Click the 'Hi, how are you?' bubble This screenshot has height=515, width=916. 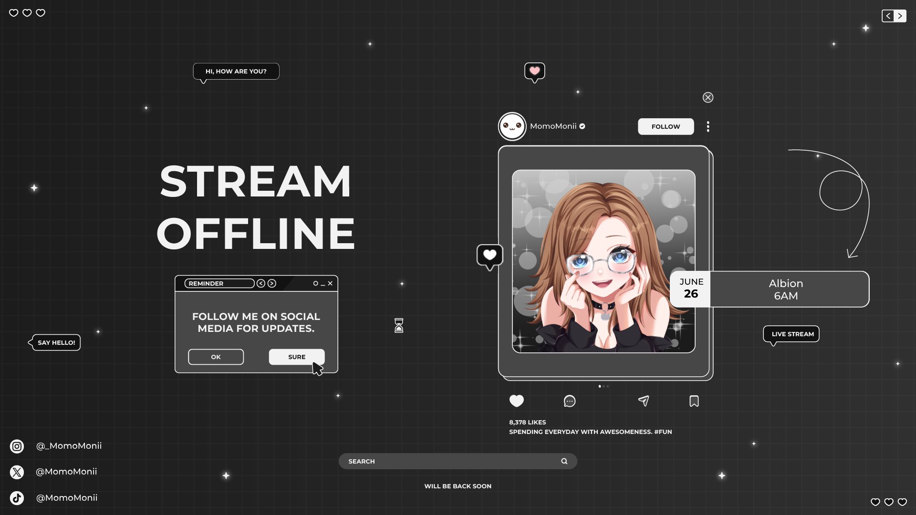[236, 72]
